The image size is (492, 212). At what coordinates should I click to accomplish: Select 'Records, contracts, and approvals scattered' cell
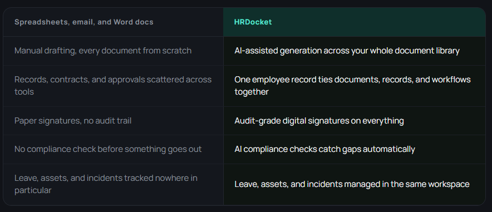(x=114, y=86)
